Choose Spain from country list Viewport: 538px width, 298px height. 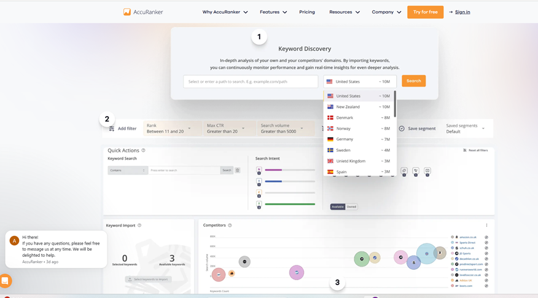(x=359, y=171)
